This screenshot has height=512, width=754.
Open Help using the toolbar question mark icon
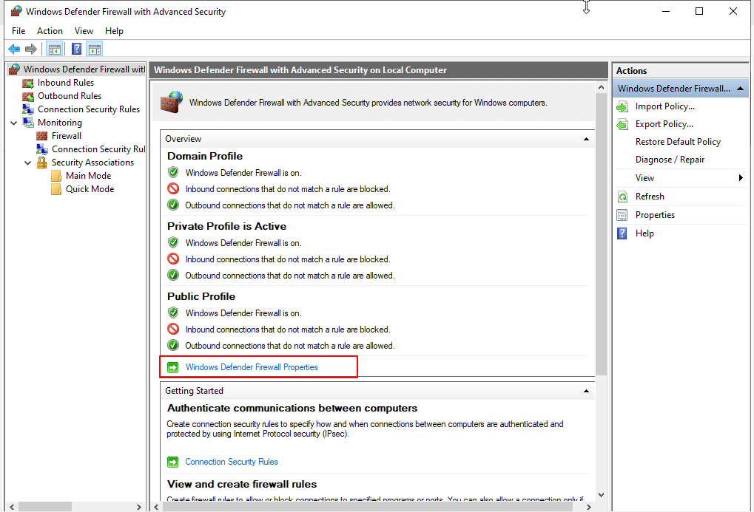pos(75,49)
